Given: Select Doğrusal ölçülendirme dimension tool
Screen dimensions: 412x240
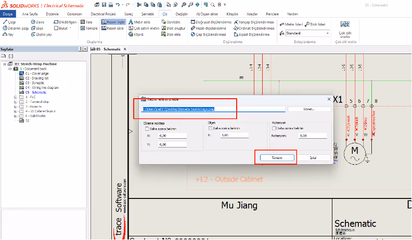Looking at the screenshot, I should point(211,22).
